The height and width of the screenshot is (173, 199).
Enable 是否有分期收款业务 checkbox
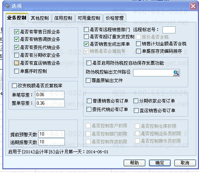tap(16, 55)
